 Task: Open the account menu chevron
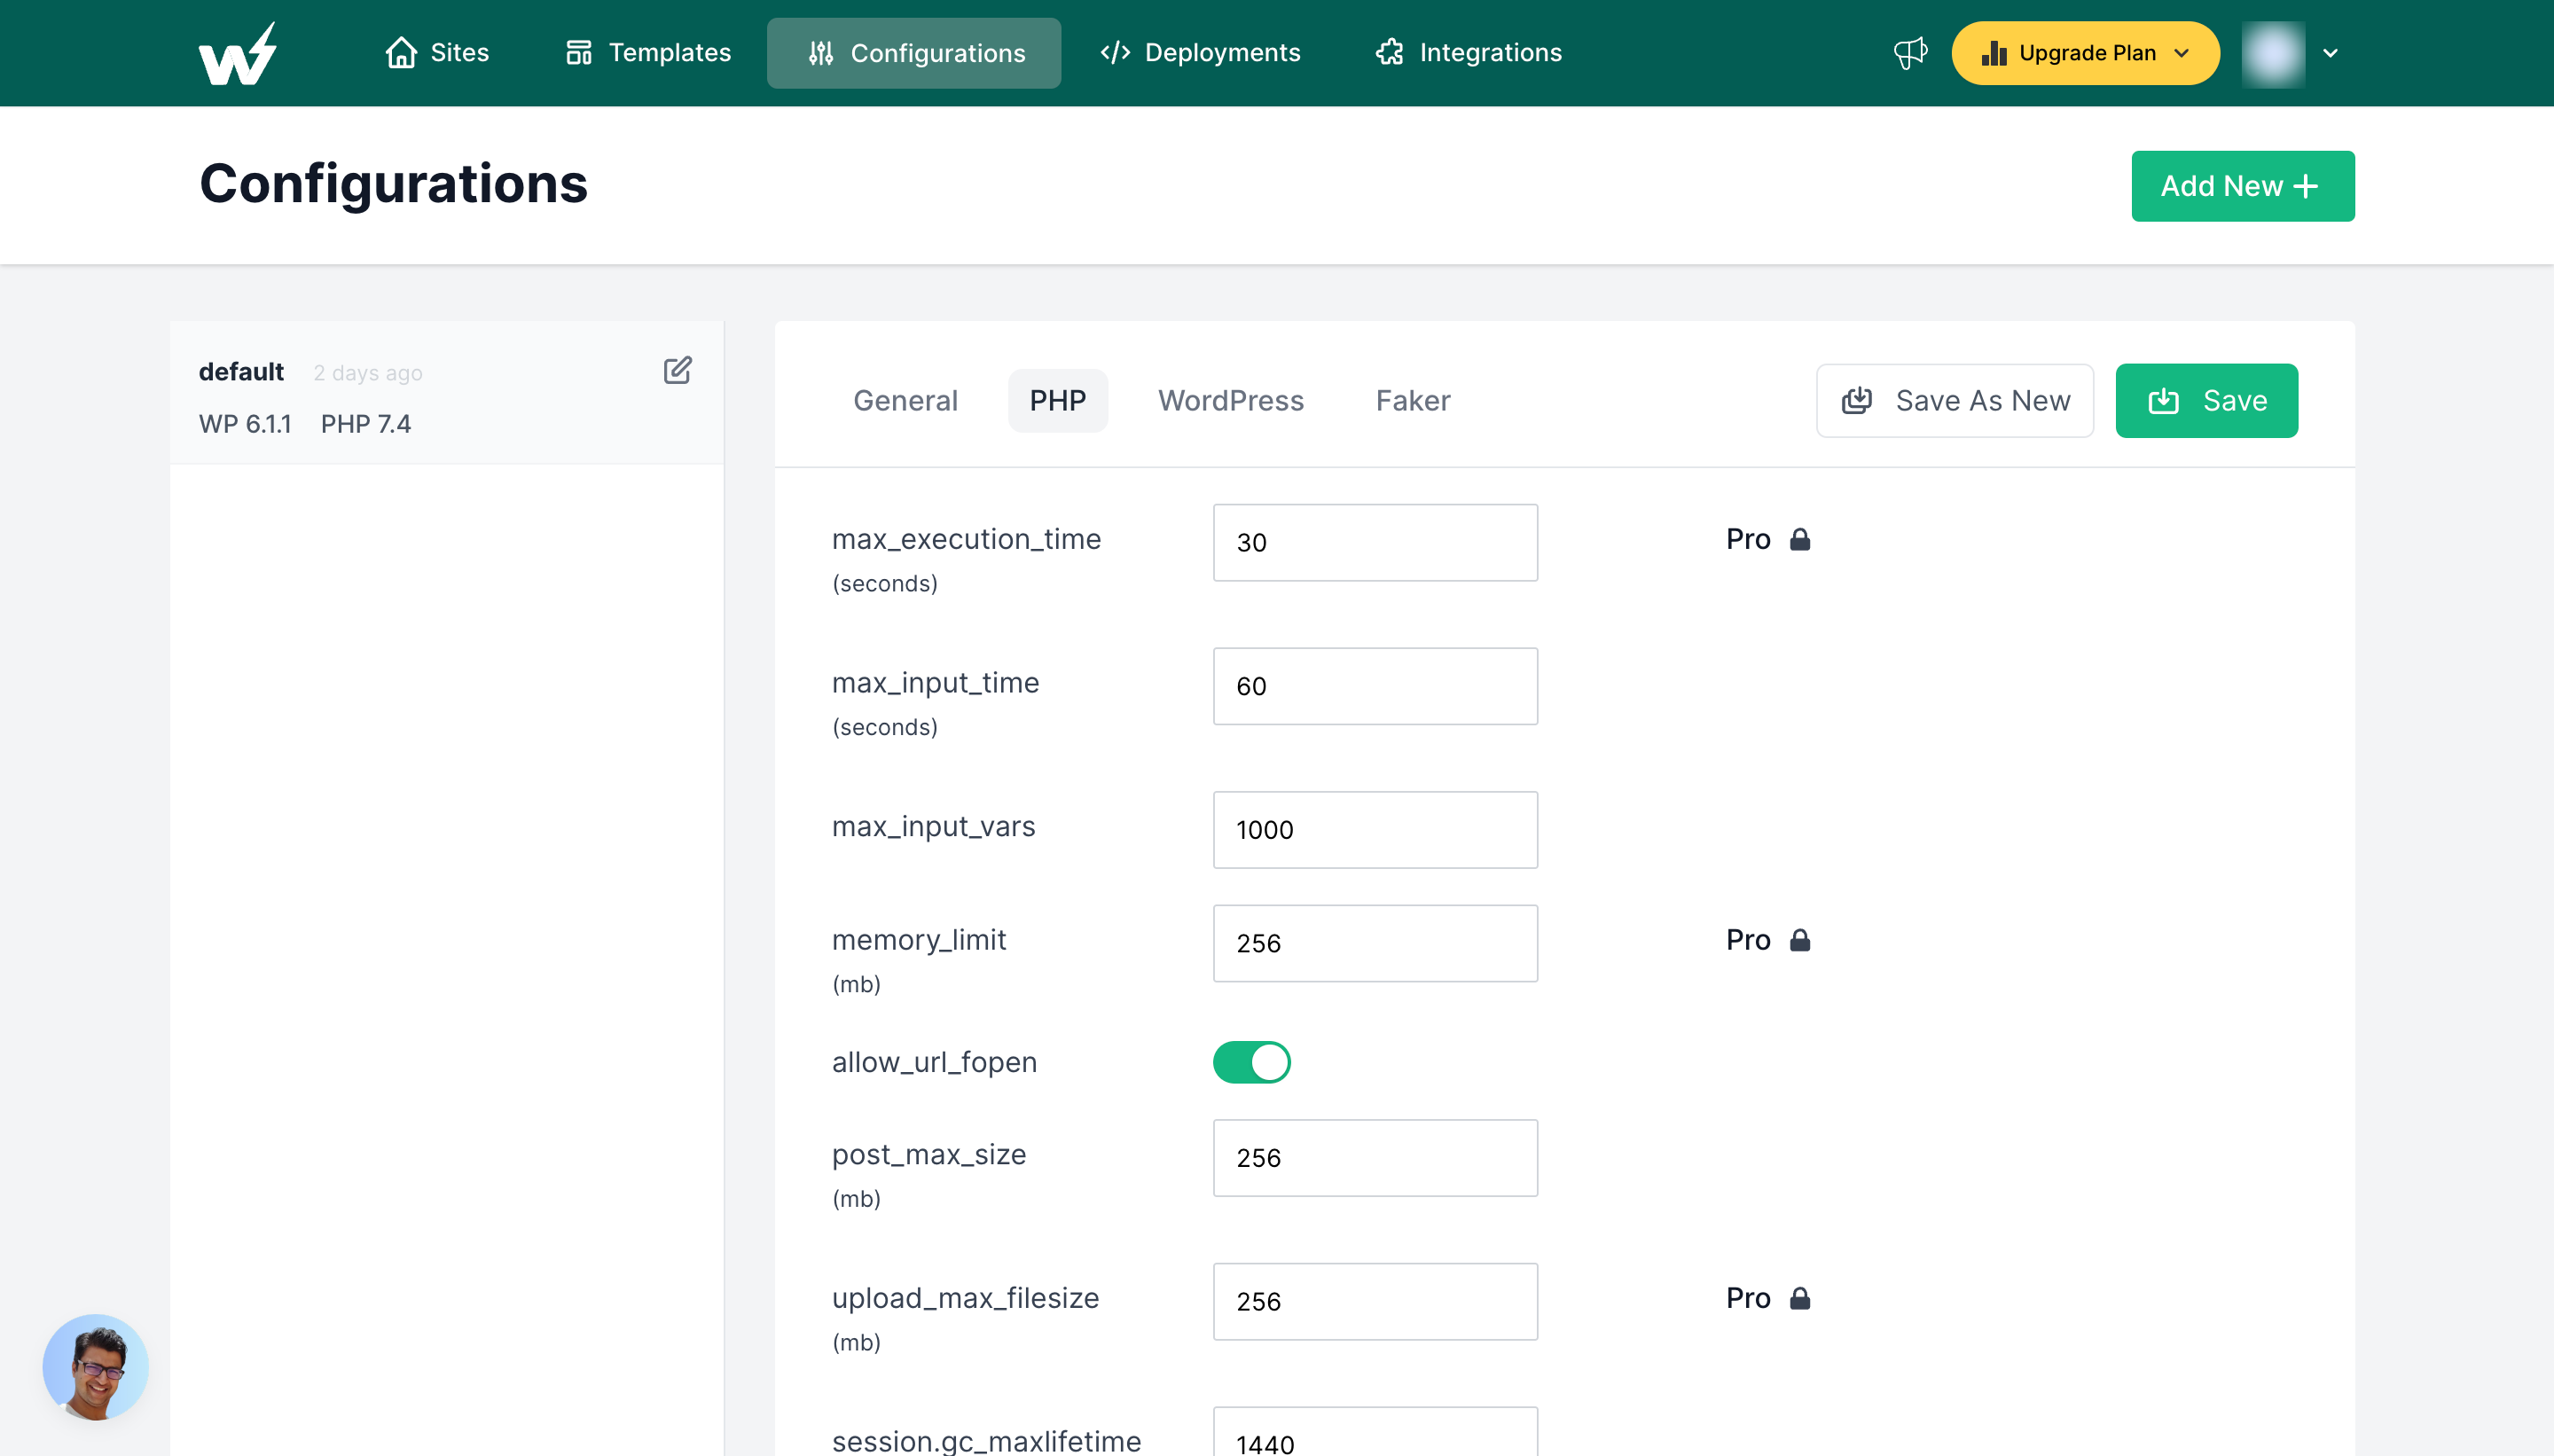click(2330, 54)
